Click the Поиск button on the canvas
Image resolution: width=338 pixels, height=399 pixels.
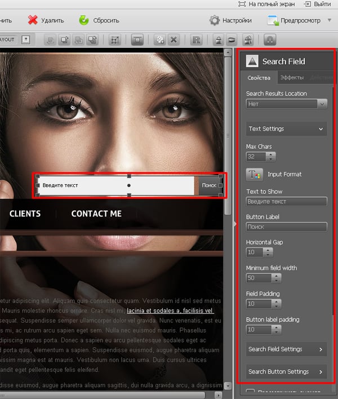coord(209,185)
